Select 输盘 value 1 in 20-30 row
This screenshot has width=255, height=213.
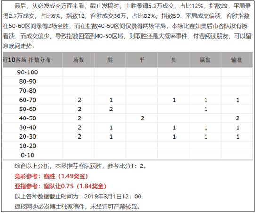(238, 137)
